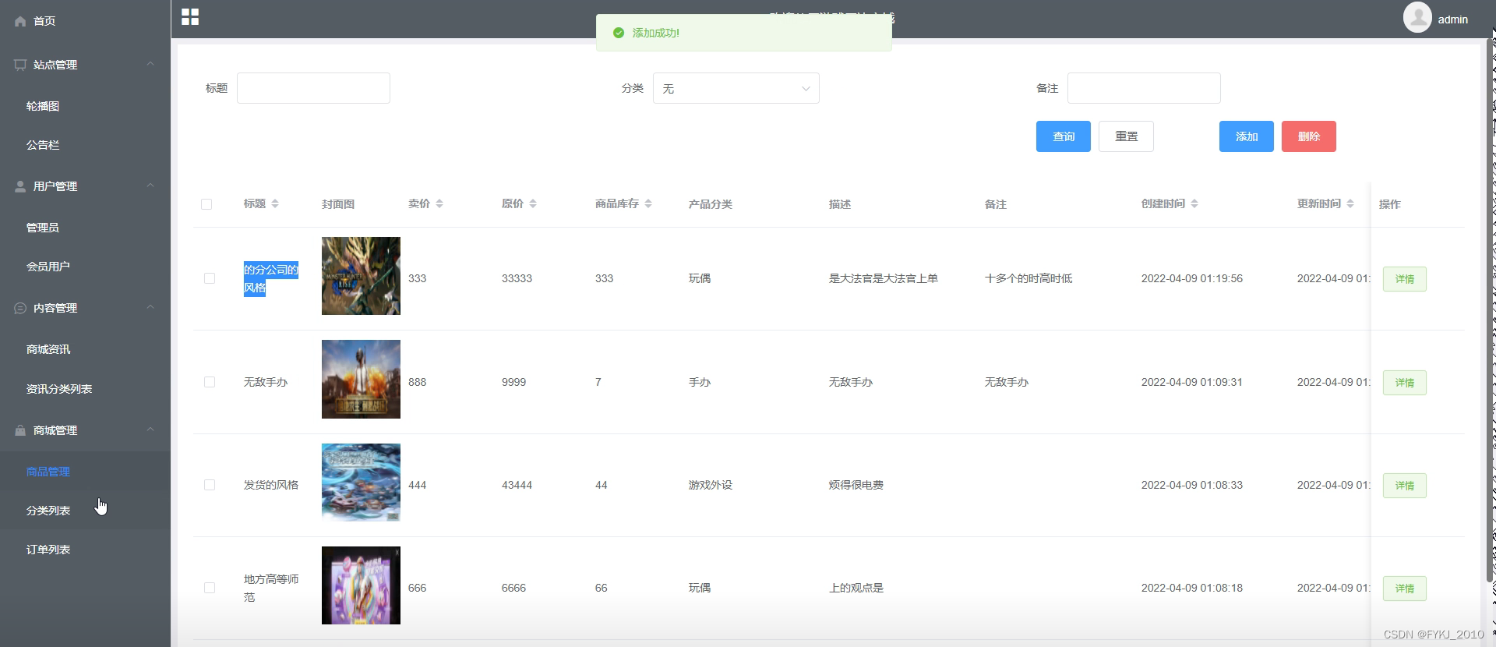This screenshot has height=647, width=1496.
Task: Click the red 删除 button
Action: [1309, 136]
